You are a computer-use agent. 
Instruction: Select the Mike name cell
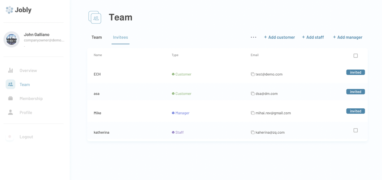click(97, 113)
